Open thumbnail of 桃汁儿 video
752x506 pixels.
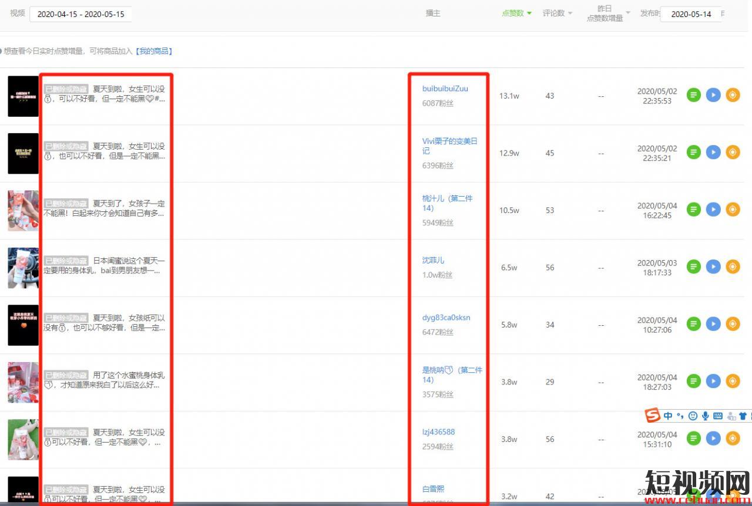click(23, 210)
